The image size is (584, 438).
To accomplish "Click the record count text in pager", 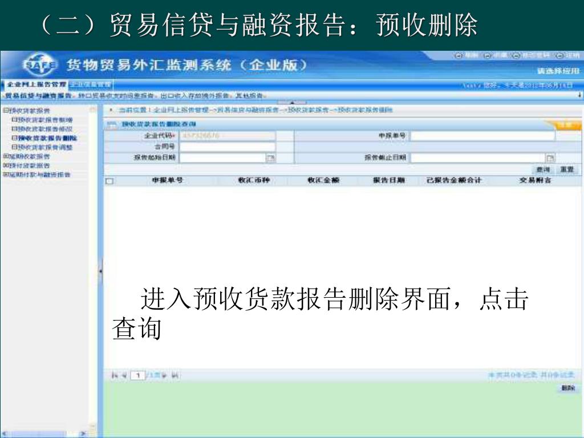I will click(x=532, y=375).
